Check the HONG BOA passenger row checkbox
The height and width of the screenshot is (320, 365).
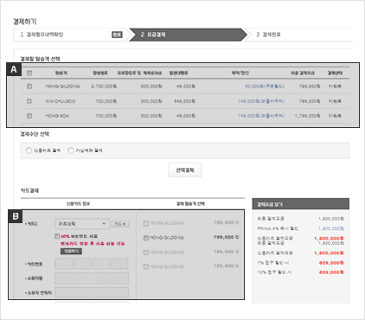pyautogui.click(x=29, y=116)
